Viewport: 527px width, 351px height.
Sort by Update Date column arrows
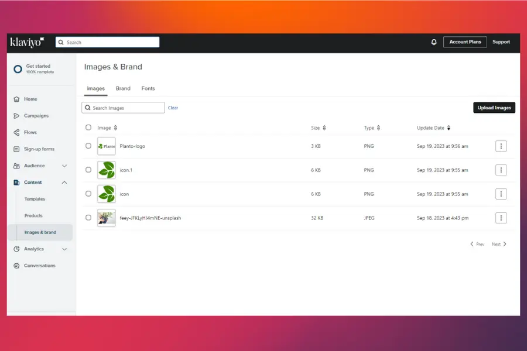coord(449,128)
